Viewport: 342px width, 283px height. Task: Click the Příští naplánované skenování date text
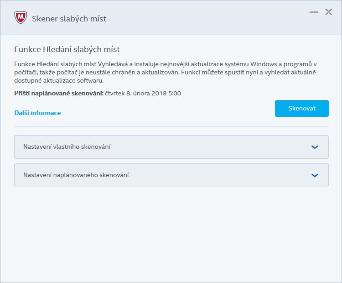pyautogui.click(x=143, y=94)
